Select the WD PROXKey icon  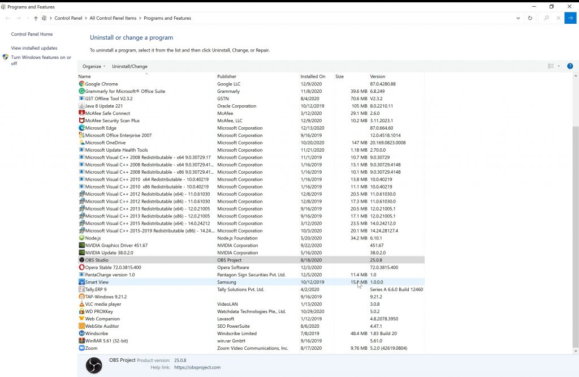pyautogui.click(x=81, y=311)
